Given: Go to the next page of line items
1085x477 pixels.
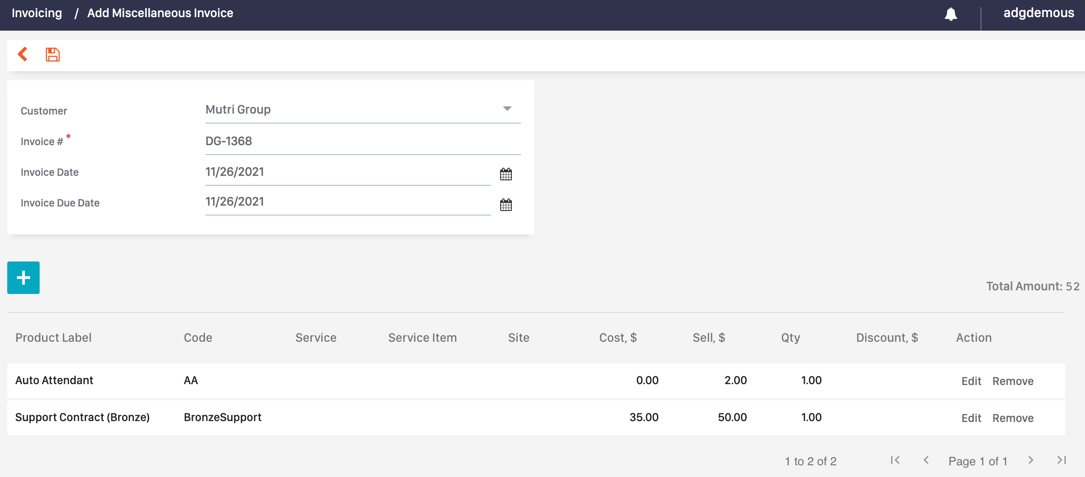Looking at the screenshot, I should click(1030, 460).
